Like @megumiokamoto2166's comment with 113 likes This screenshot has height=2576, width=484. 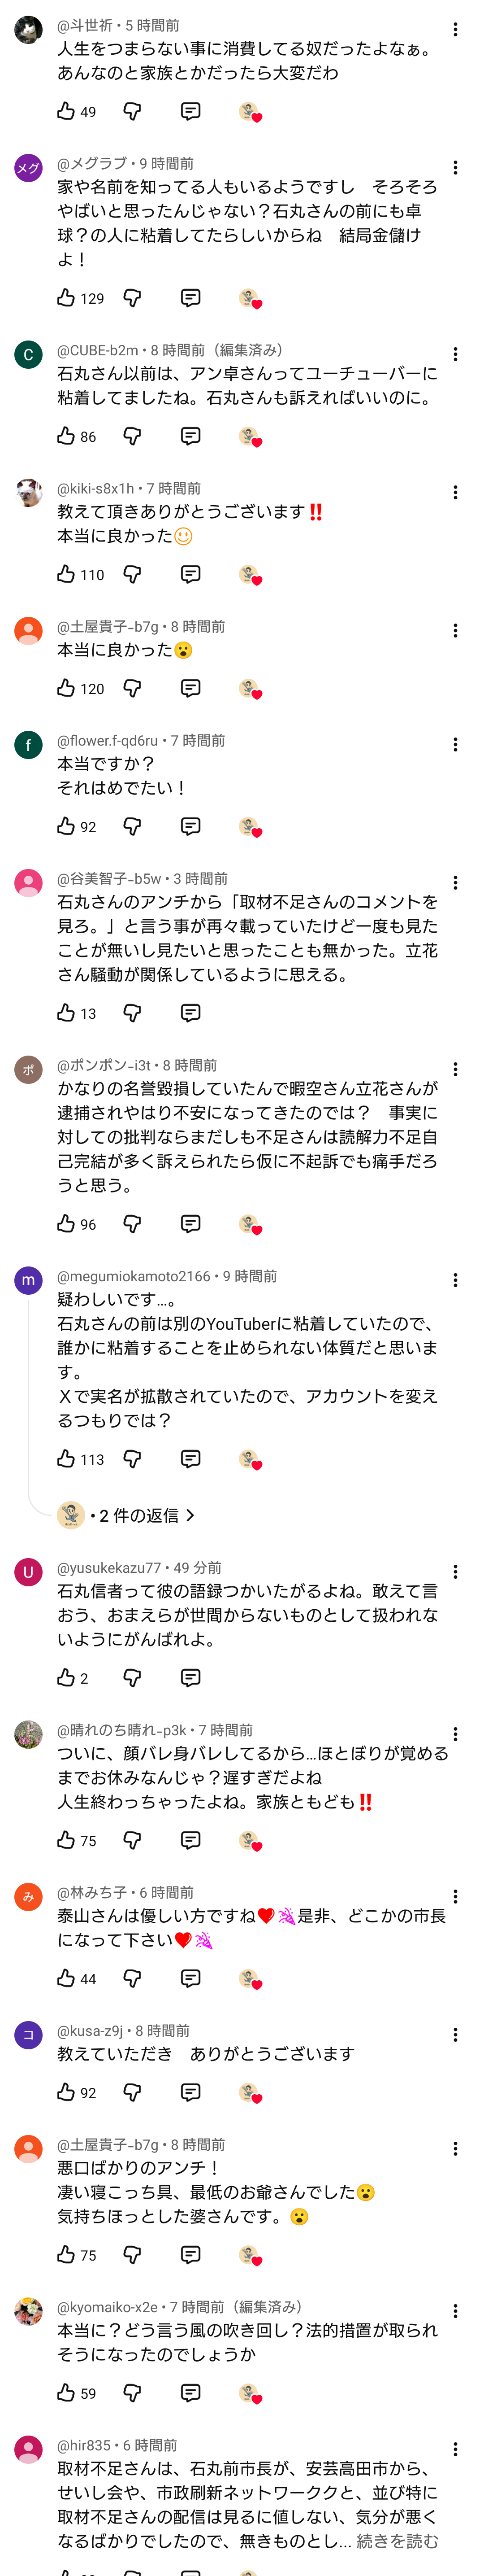pyautogui.click(x=66, y=1459)
